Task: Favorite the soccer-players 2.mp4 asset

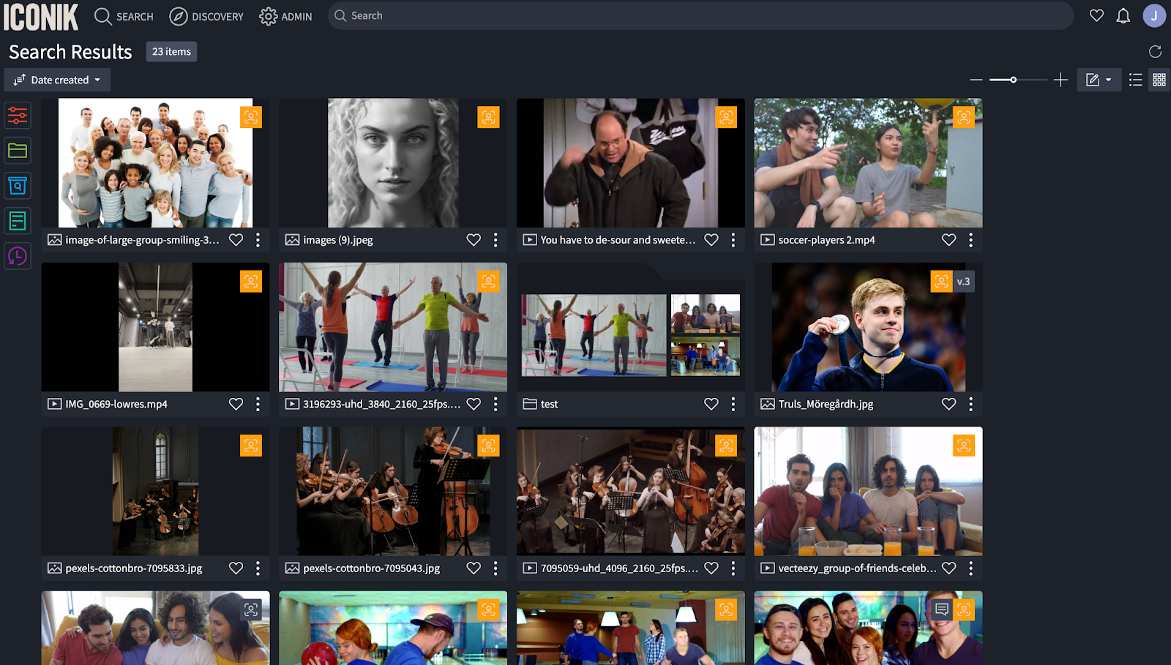Action: (949, 240)
